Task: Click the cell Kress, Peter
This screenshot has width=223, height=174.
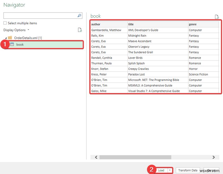Action: tap(109, 74)
